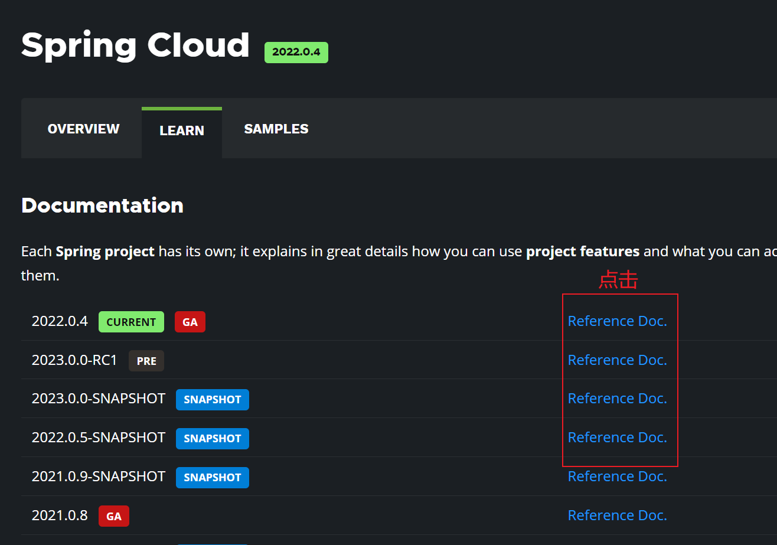The height and width of the screenshot is (545, 777).
Task: Click the bold 'Spring project' text
Action: tap(105, 252)
